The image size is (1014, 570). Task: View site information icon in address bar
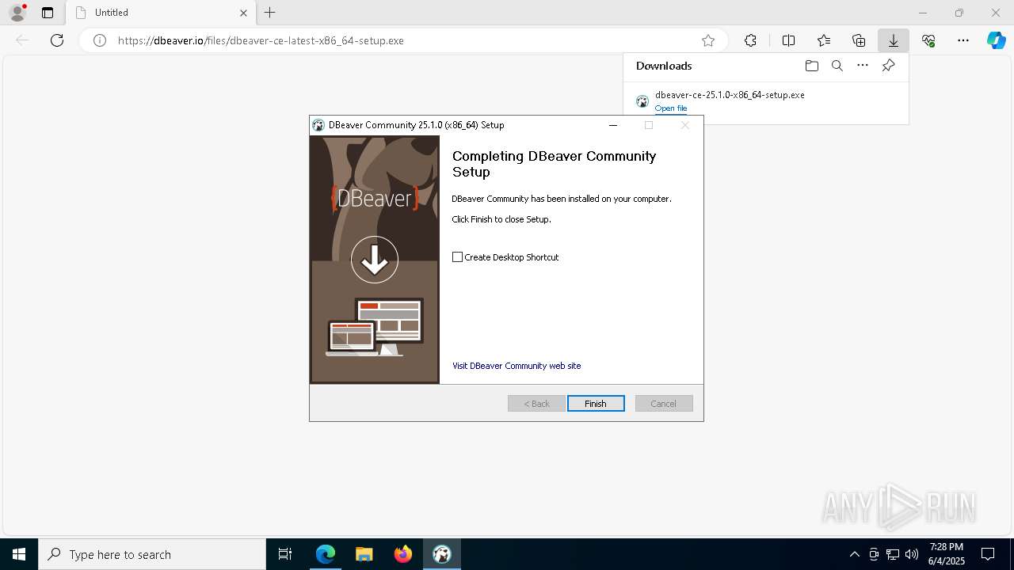pos(100,40)
